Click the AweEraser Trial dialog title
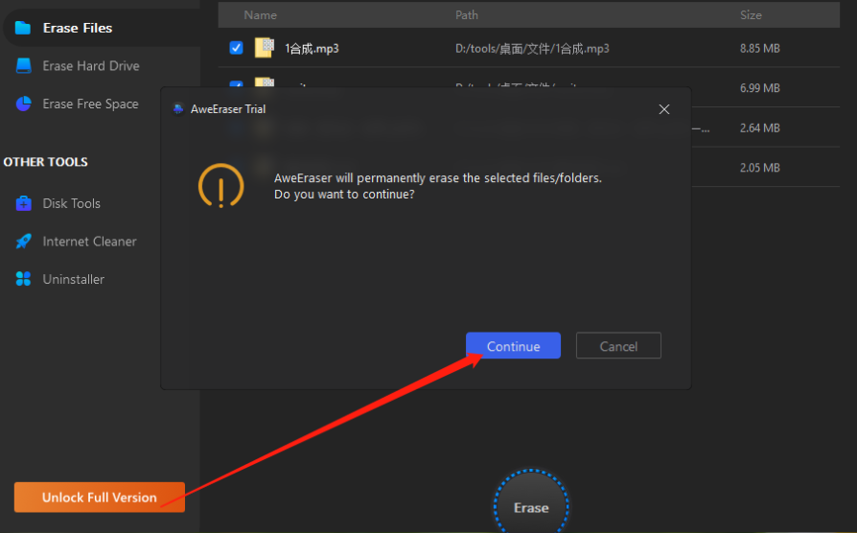The height and width of the screenshot is (533, 857). [x=228, y=108]
